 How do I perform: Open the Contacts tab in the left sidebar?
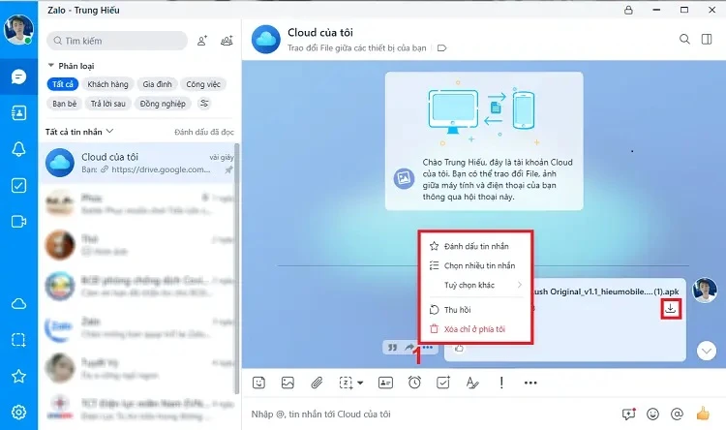click(x=17, y=112)
